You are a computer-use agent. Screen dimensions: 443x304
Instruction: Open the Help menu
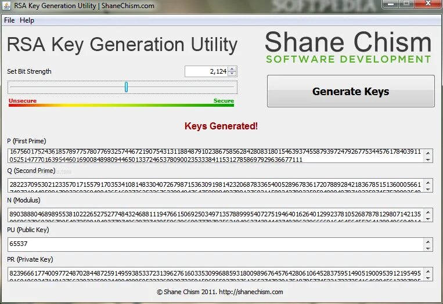tap(27, 20)
